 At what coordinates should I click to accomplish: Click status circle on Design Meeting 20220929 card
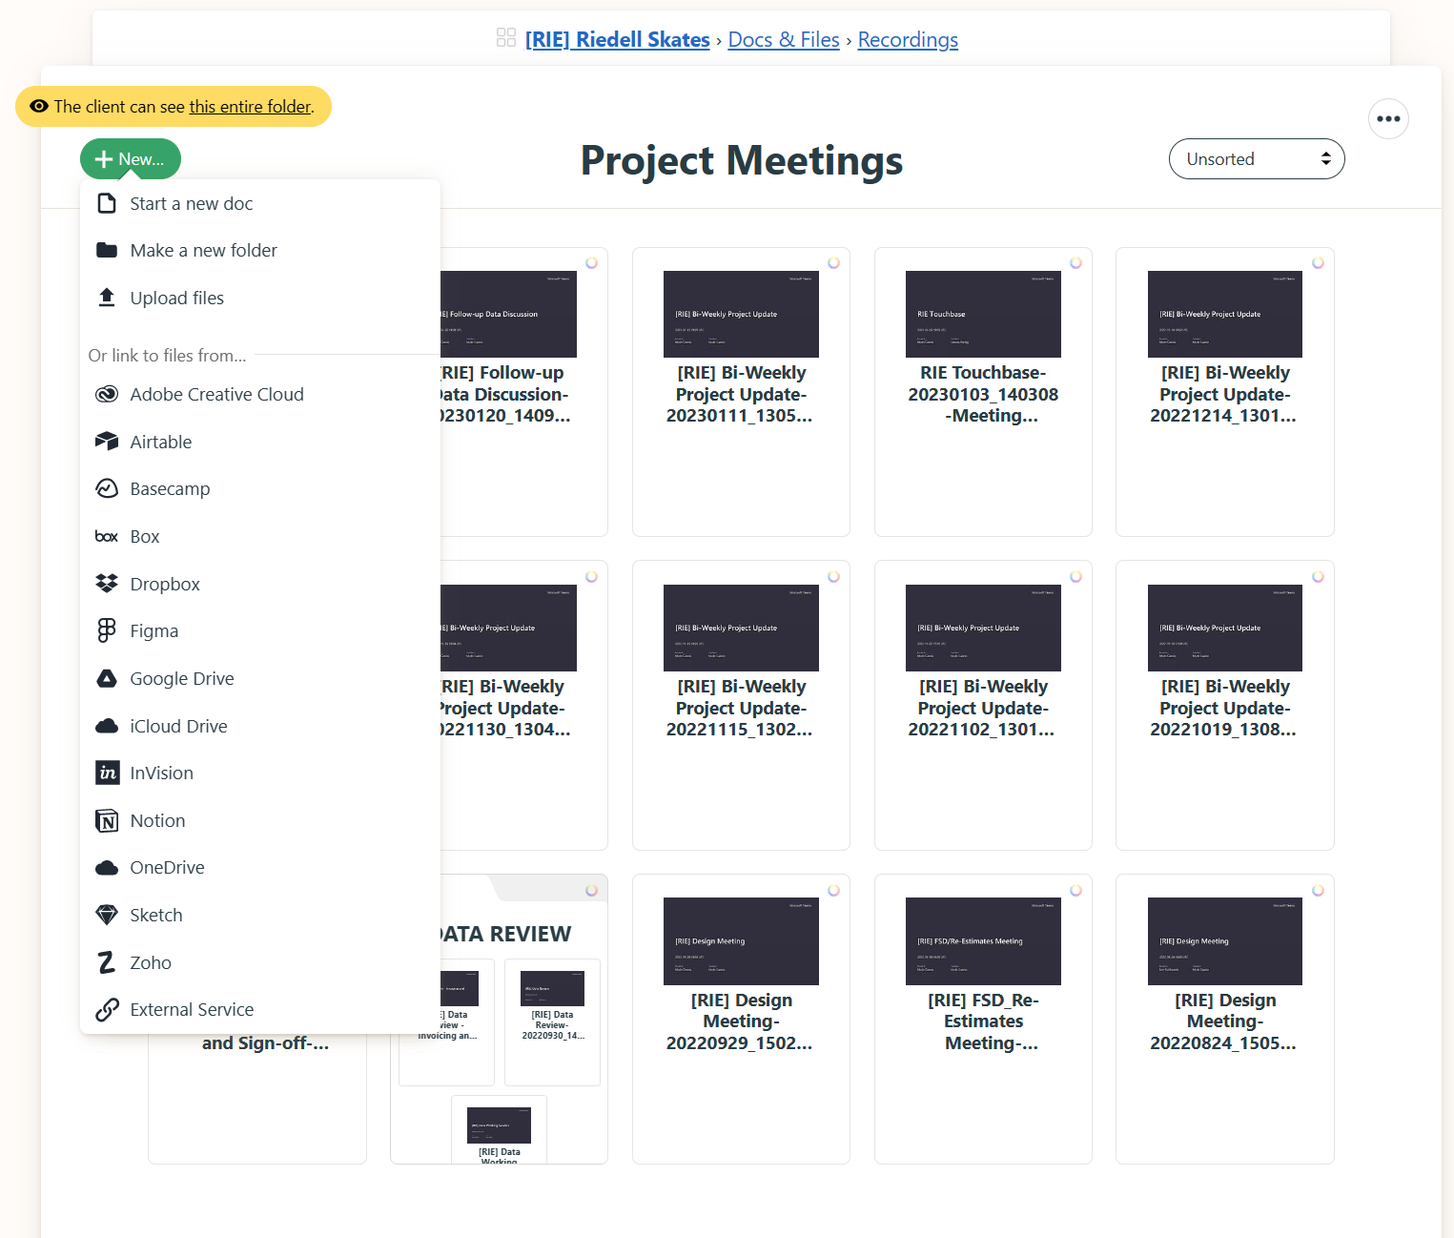pyautogui.click(x=833, y=891)
